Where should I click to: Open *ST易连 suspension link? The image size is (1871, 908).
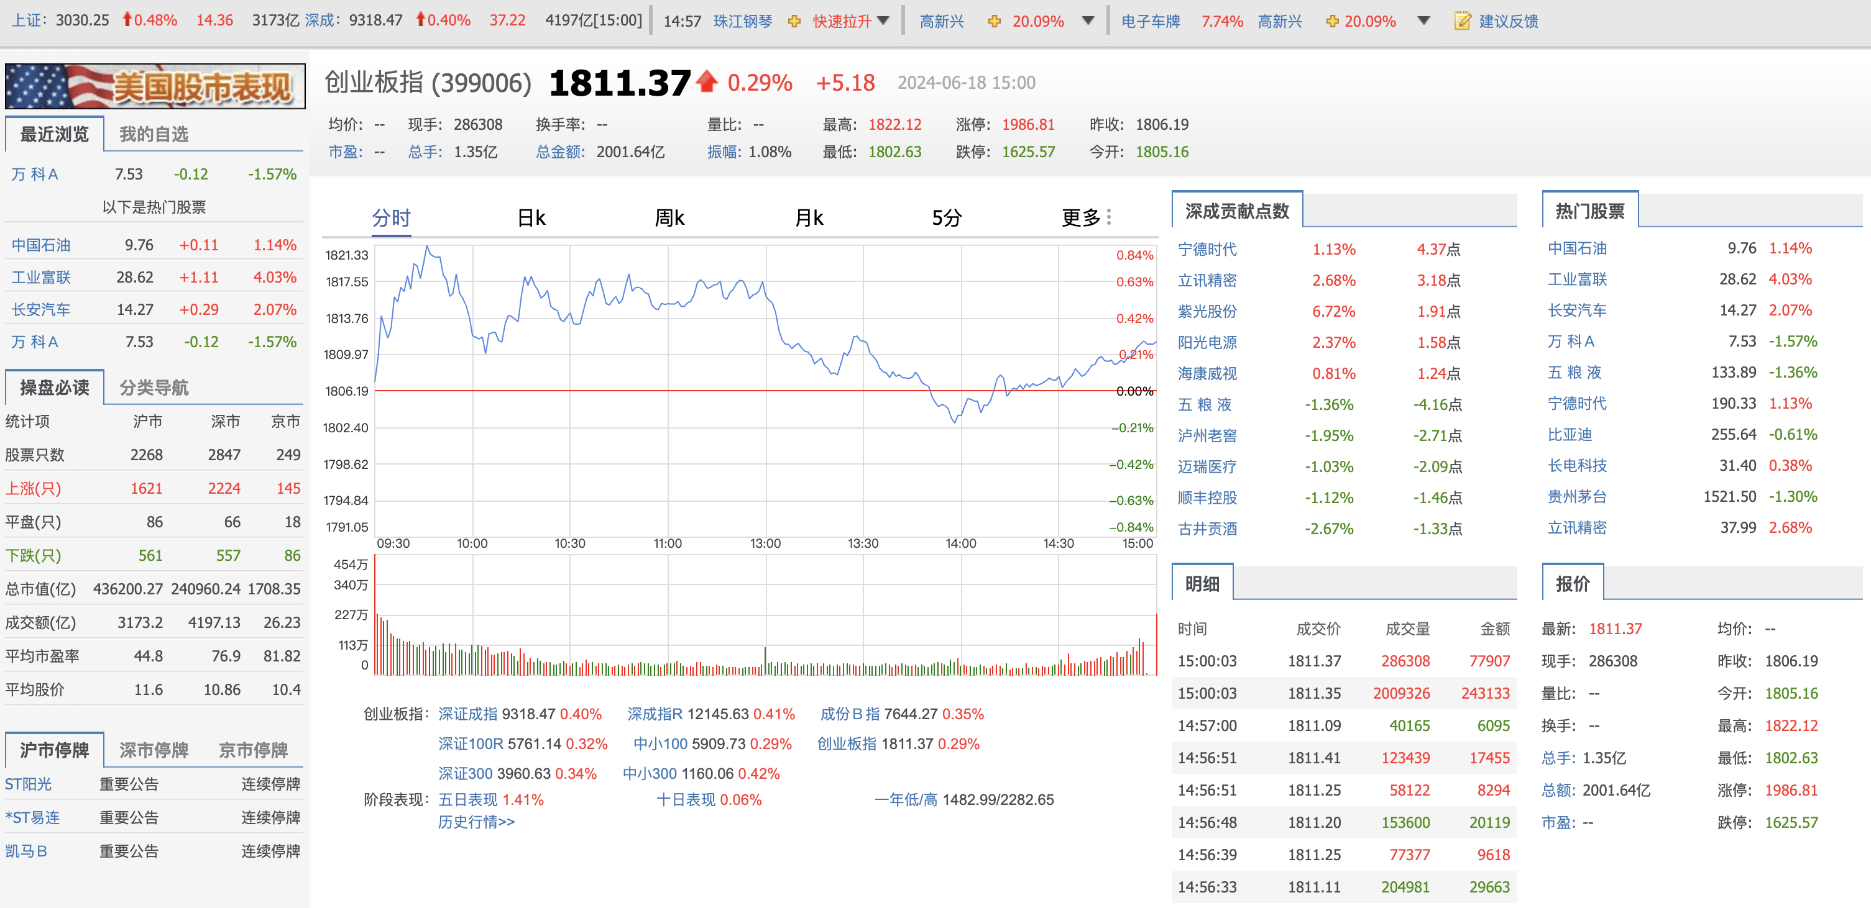tap(33, 817)
